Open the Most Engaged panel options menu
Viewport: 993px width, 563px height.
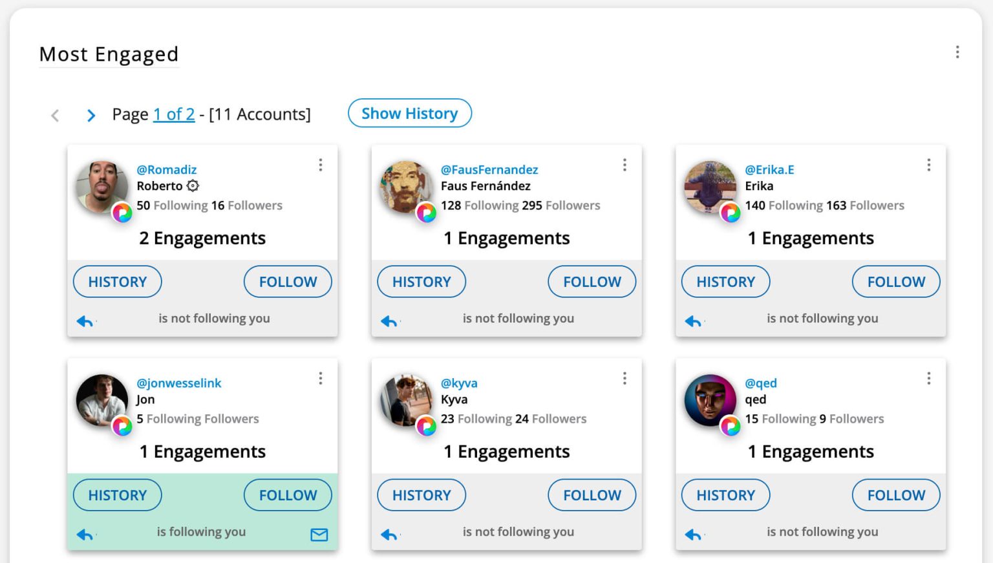(957, 52)
